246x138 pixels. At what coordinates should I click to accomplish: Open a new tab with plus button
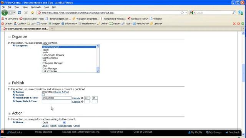(x=52, y=29)
